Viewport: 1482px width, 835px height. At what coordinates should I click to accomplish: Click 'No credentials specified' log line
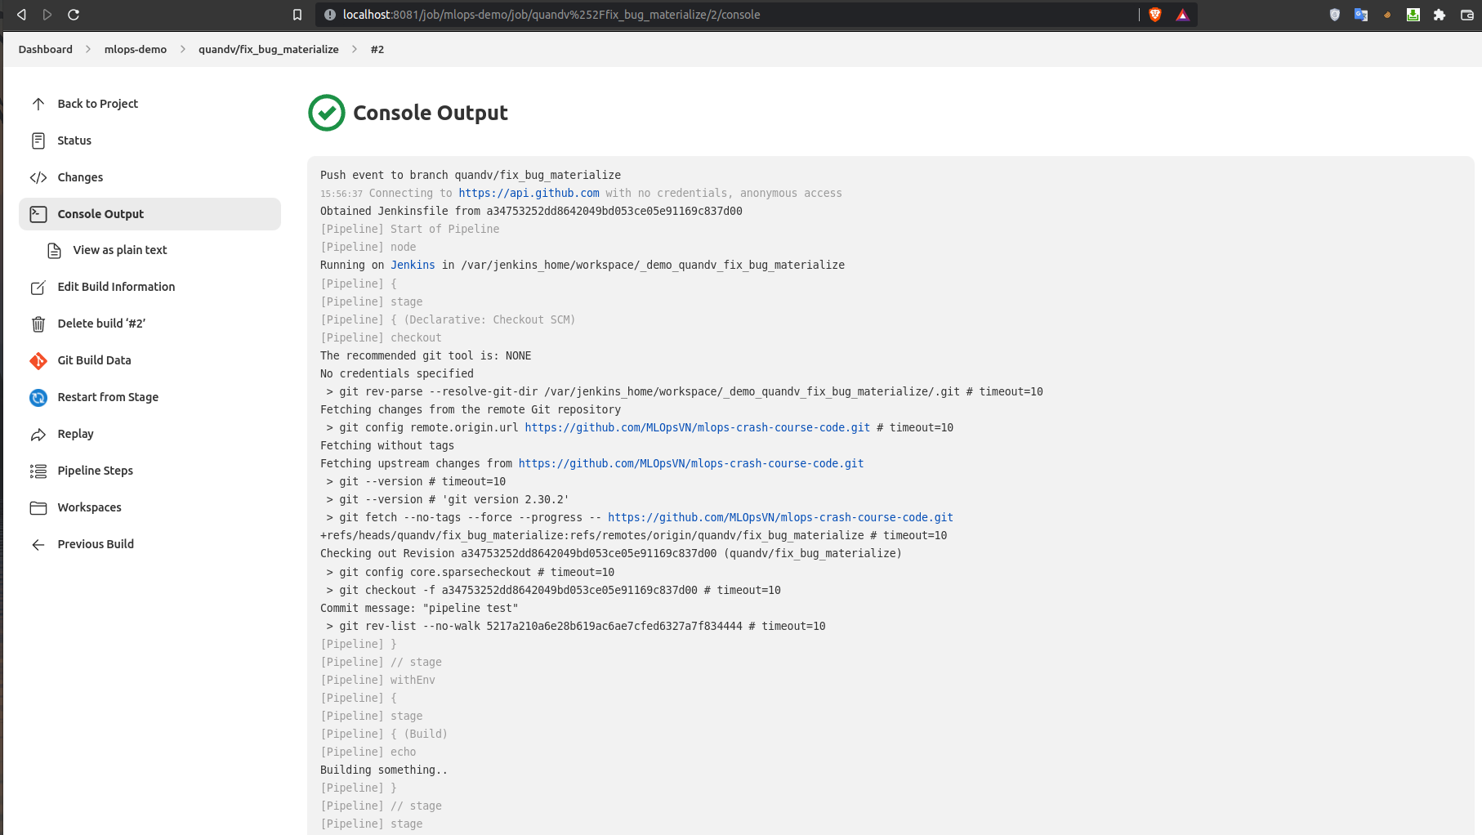(397, 373)
